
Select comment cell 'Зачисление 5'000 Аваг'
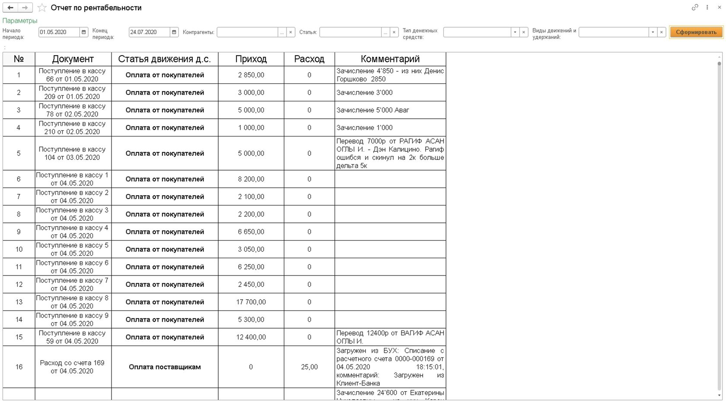[390, 110]
